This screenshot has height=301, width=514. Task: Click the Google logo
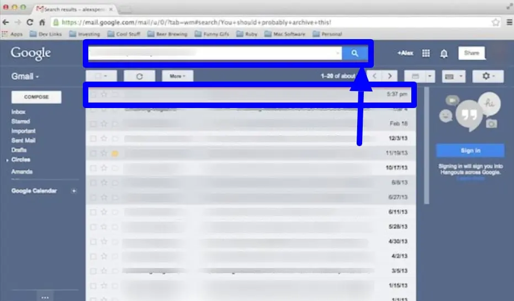31,53
